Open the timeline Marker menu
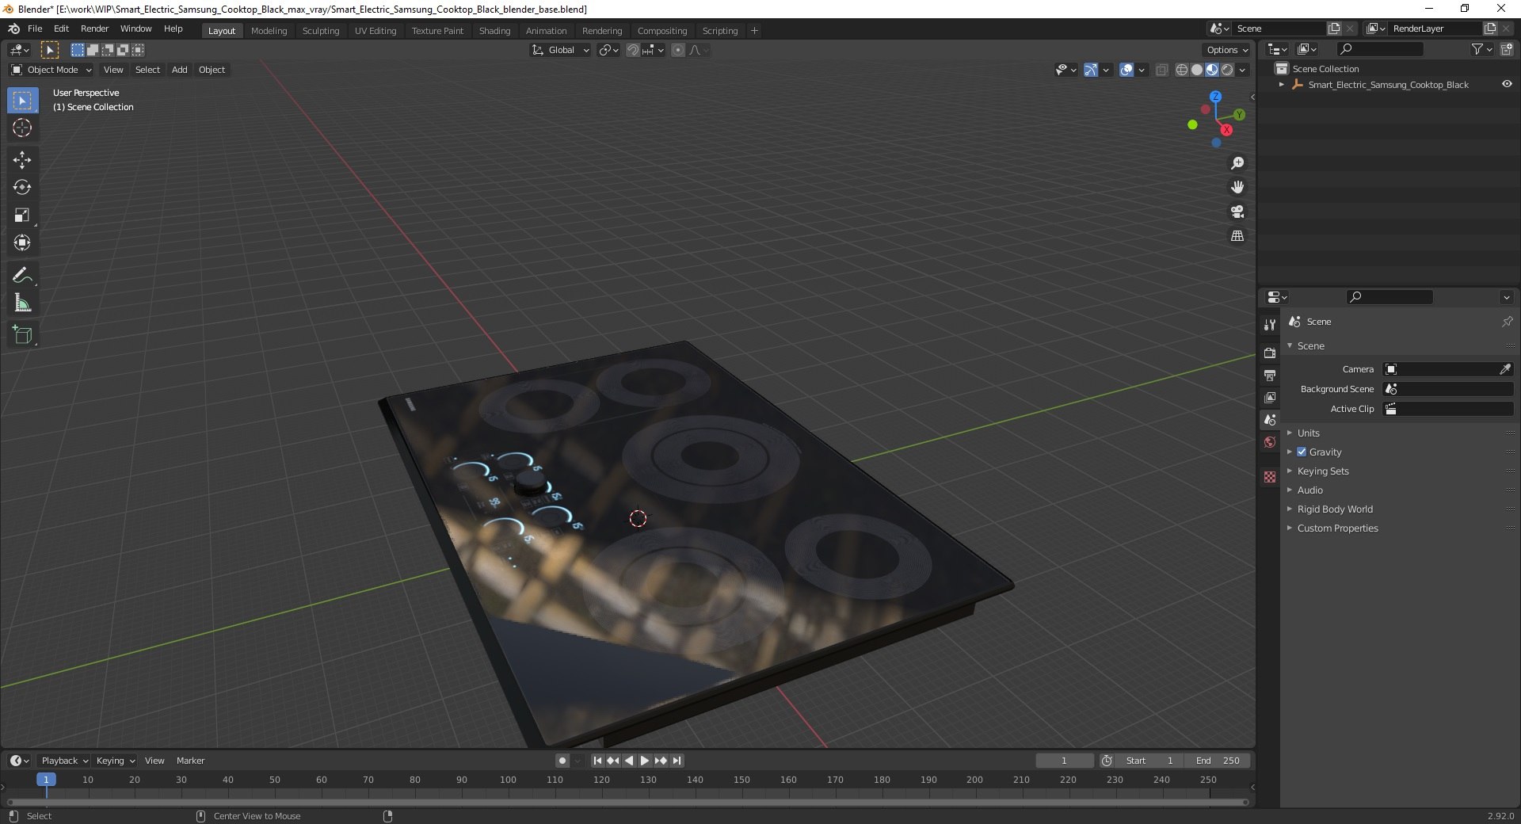1521x824 pixels. (190, 761)
